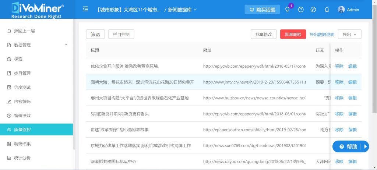Click the question mark help icon

point(301,10)
